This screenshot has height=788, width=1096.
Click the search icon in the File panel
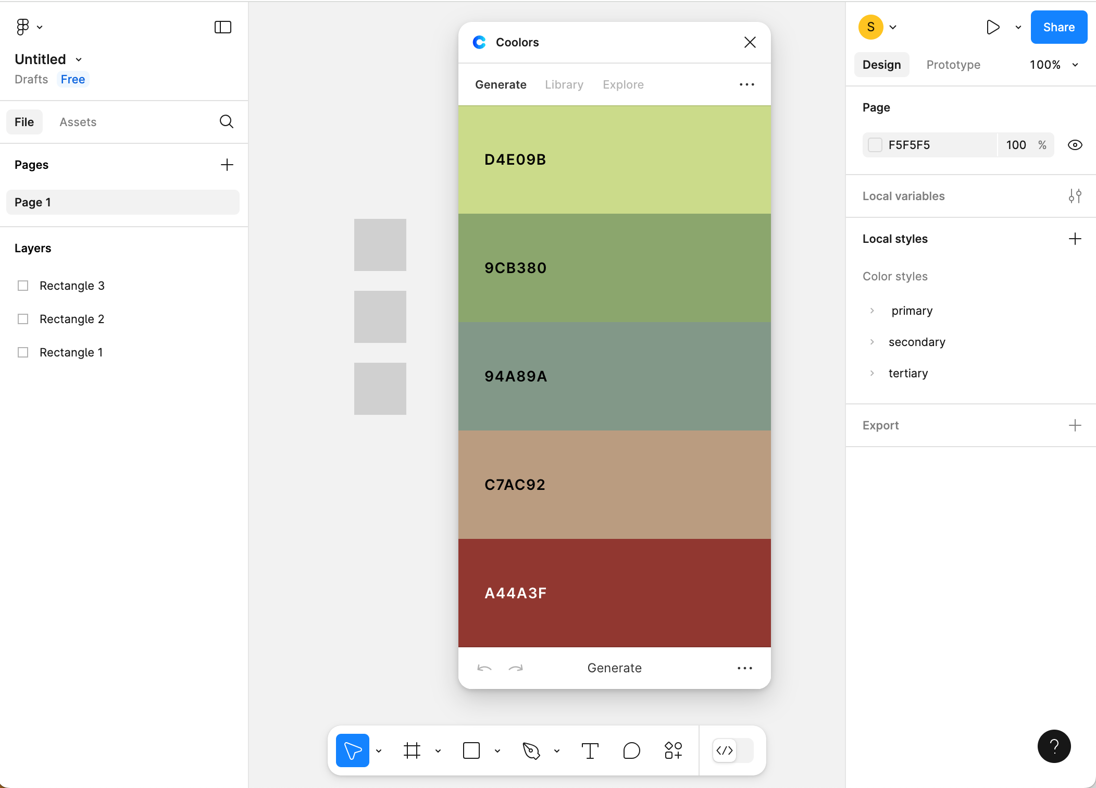[226, 121]
